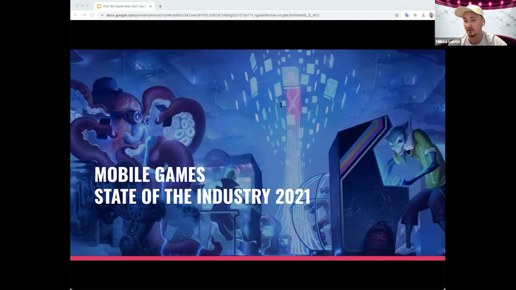Open the Google Translate extension icon
The width and height of the screenshot is (516, 290).
coord(407,15)
